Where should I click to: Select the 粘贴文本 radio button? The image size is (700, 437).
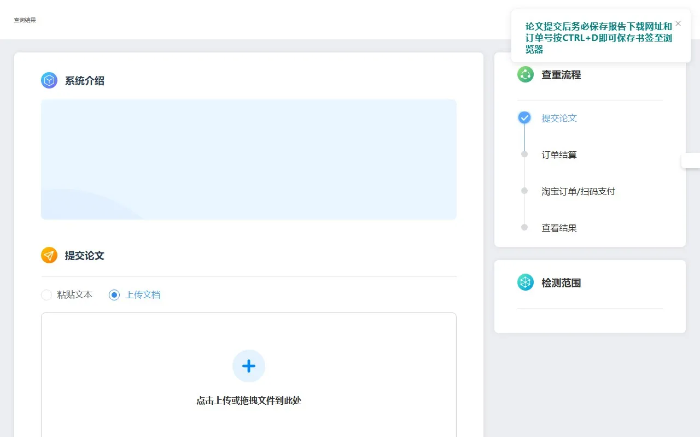[46, 295]
